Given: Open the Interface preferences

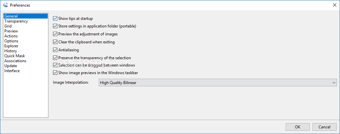Looking at the screenshot, I should pyautogui.click(x=26, y=71).
